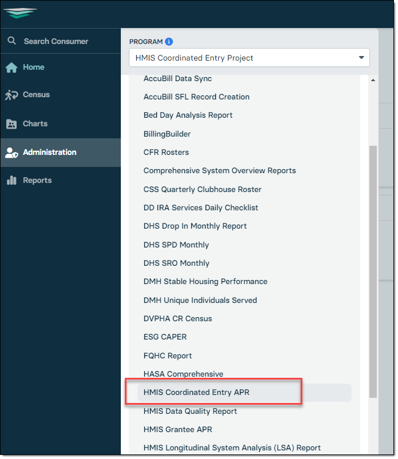Click the vertical scrollbar thumb in list
Screen dimensions: 398x459
(373, 269)
